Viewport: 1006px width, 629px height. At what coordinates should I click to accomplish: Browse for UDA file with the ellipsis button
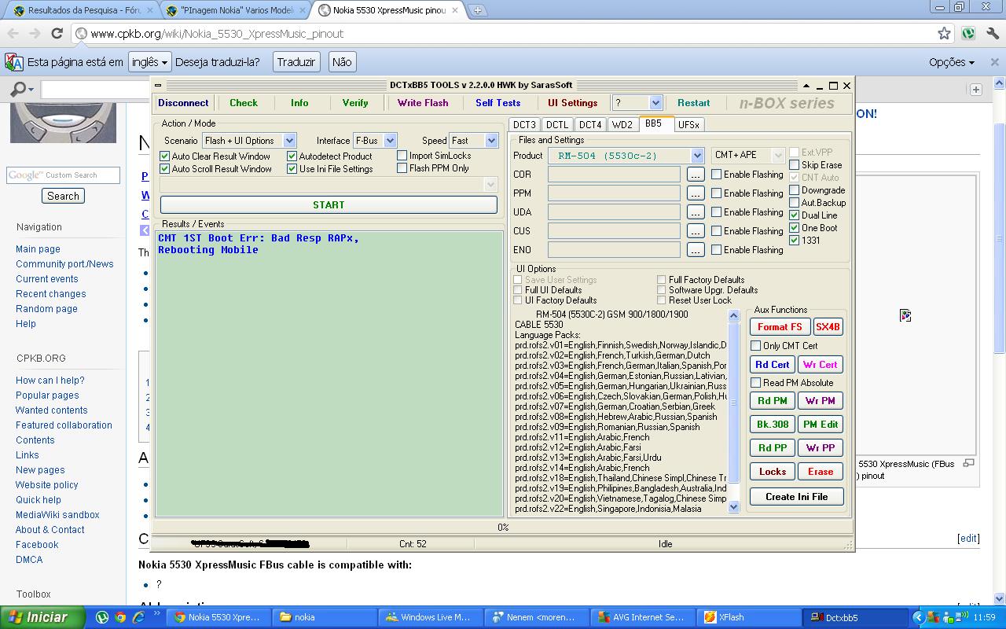point(696,212)
